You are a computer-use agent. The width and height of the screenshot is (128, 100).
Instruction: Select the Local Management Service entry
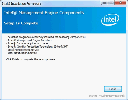(x=23, y=50)
